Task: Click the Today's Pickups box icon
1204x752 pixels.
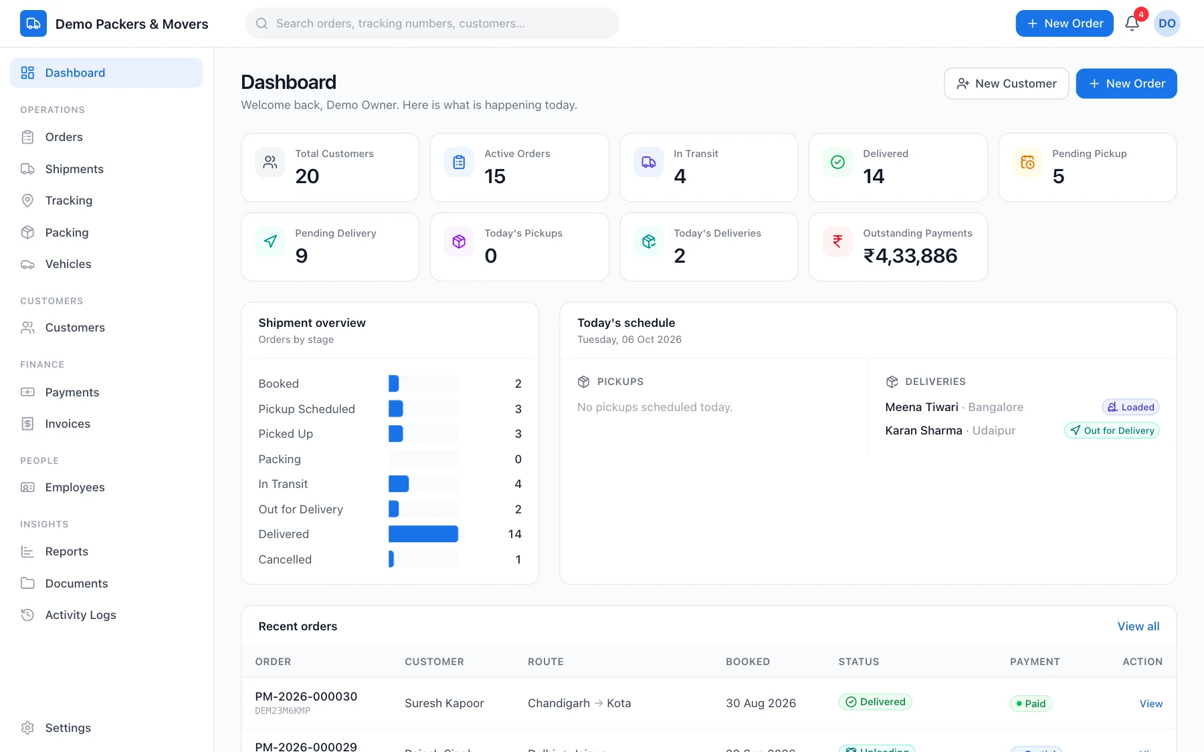Action: pos(459,241)
